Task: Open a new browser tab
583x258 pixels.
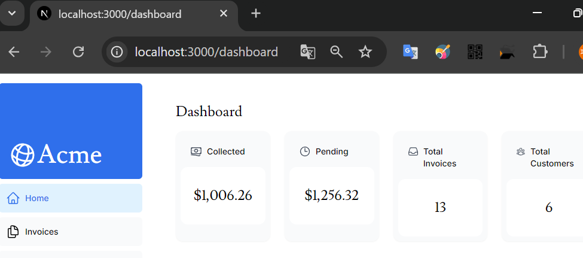Action: pyautogui.click(x=256, y=14)
